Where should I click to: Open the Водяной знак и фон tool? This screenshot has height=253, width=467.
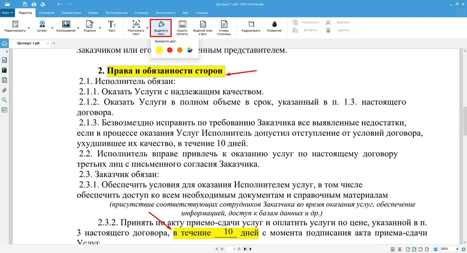203,28
